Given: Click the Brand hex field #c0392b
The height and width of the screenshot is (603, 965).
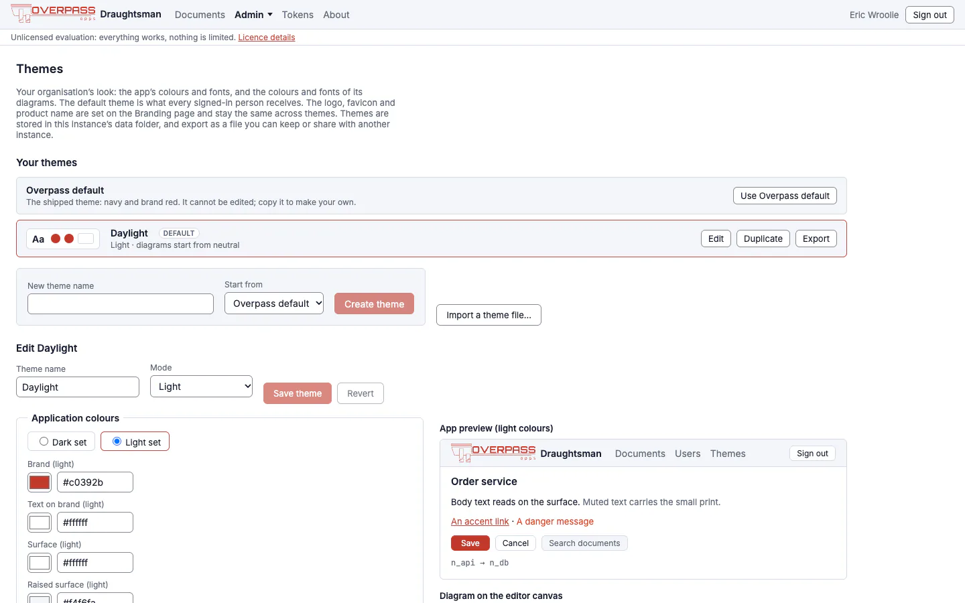Looking at the screenshot, I should (x=95, y=482).
